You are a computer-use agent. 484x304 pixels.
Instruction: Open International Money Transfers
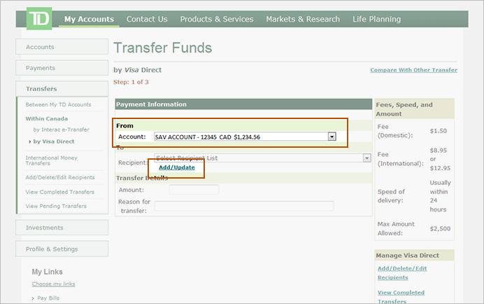[51, 160]
